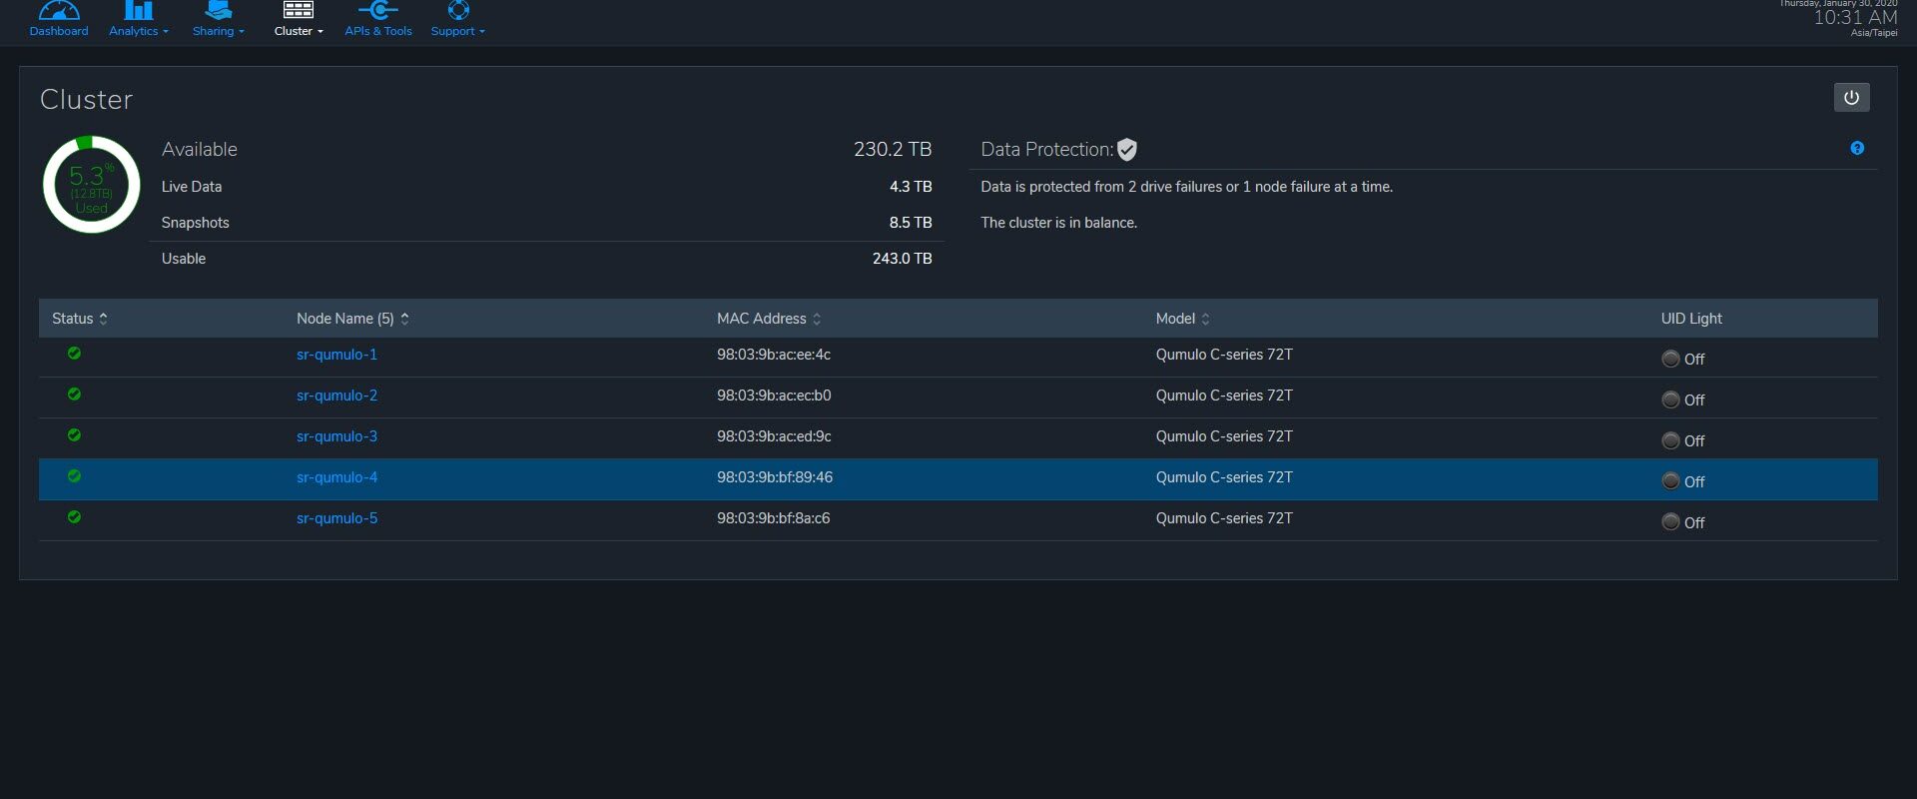Screen dimensions: 1917x799
Task: Click the 230.2 TB available value
Action: click(x=893, y=150)
